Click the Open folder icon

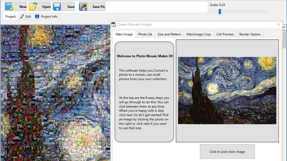(x=33, y=6)
